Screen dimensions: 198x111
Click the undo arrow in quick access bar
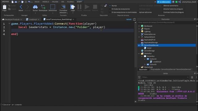click(x=29, y=2)
